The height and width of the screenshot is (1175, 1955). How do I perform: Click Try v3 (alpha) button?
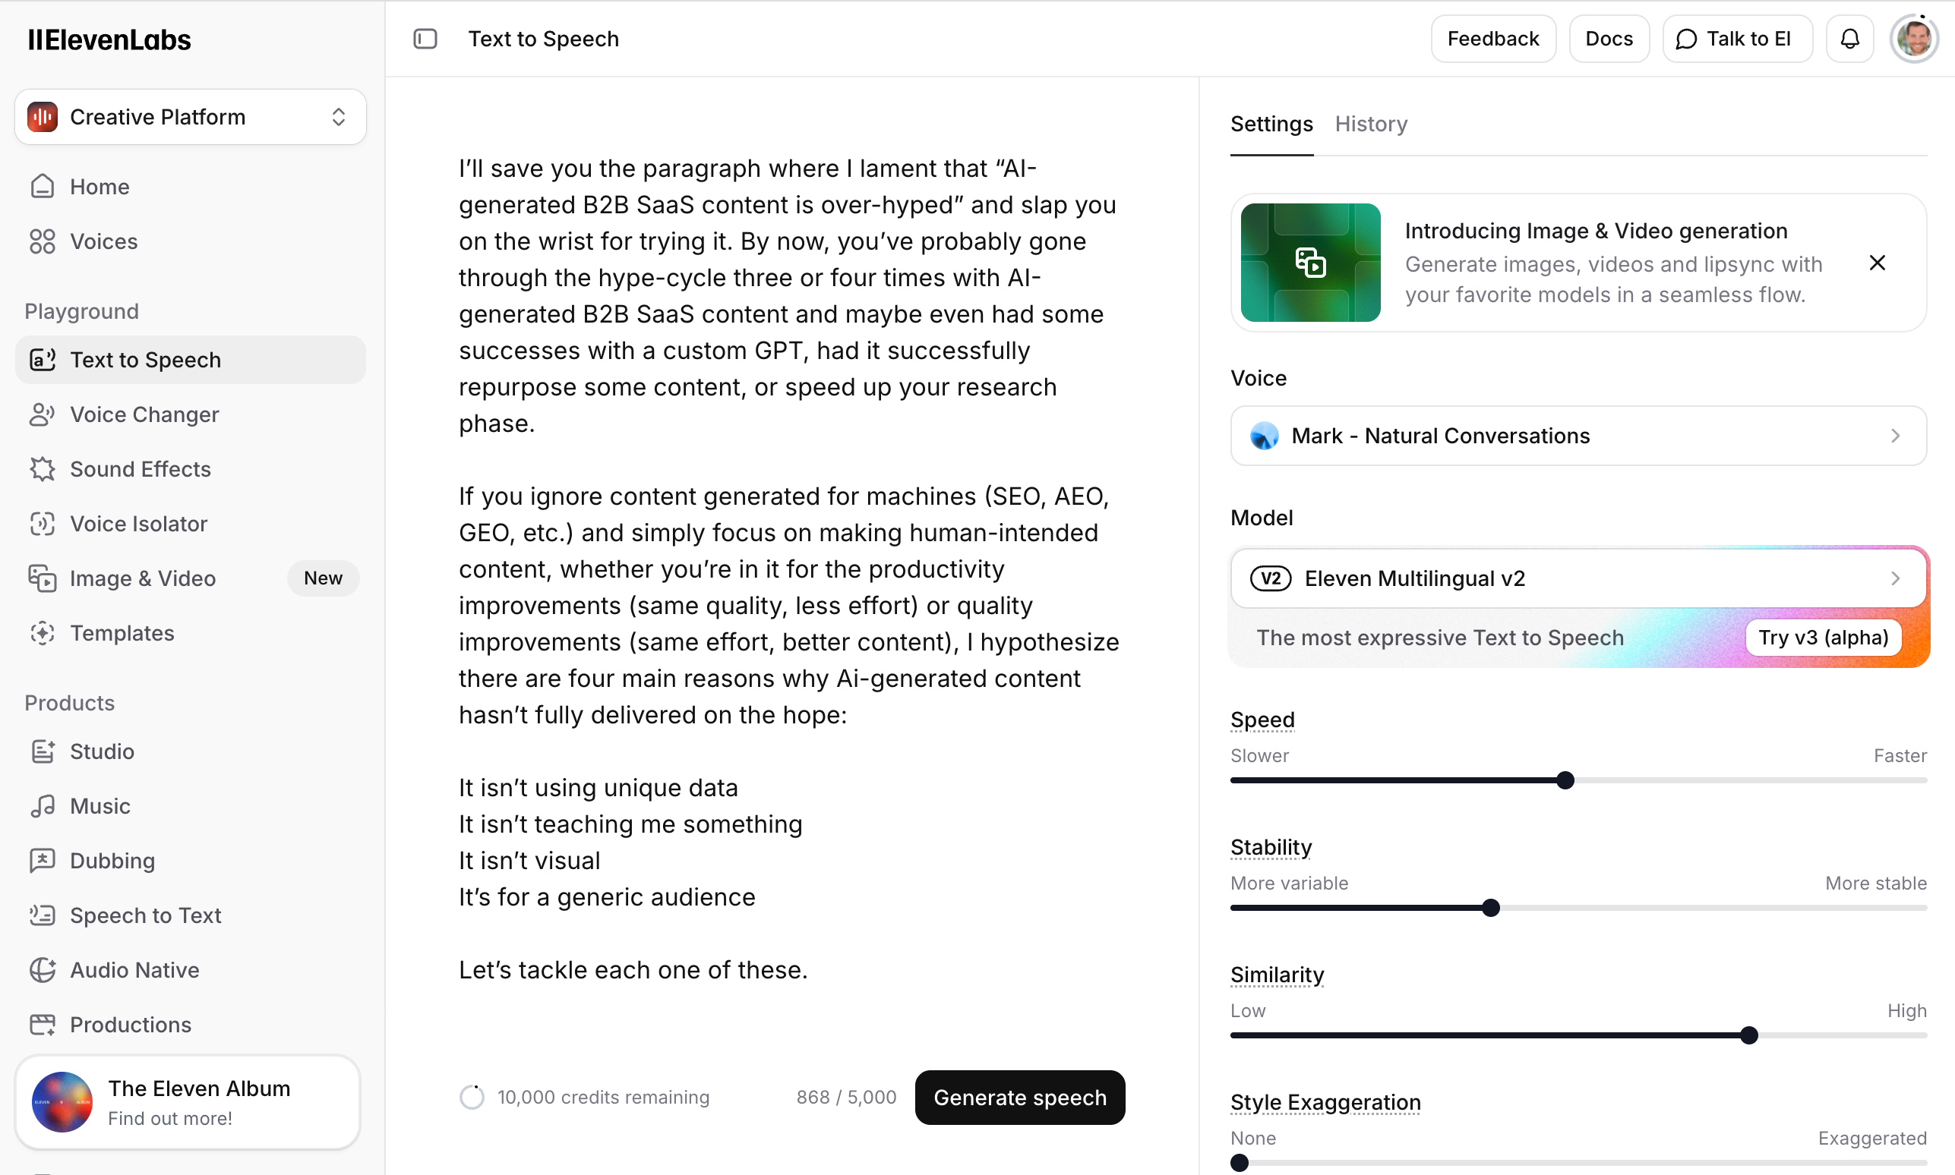1823,638
